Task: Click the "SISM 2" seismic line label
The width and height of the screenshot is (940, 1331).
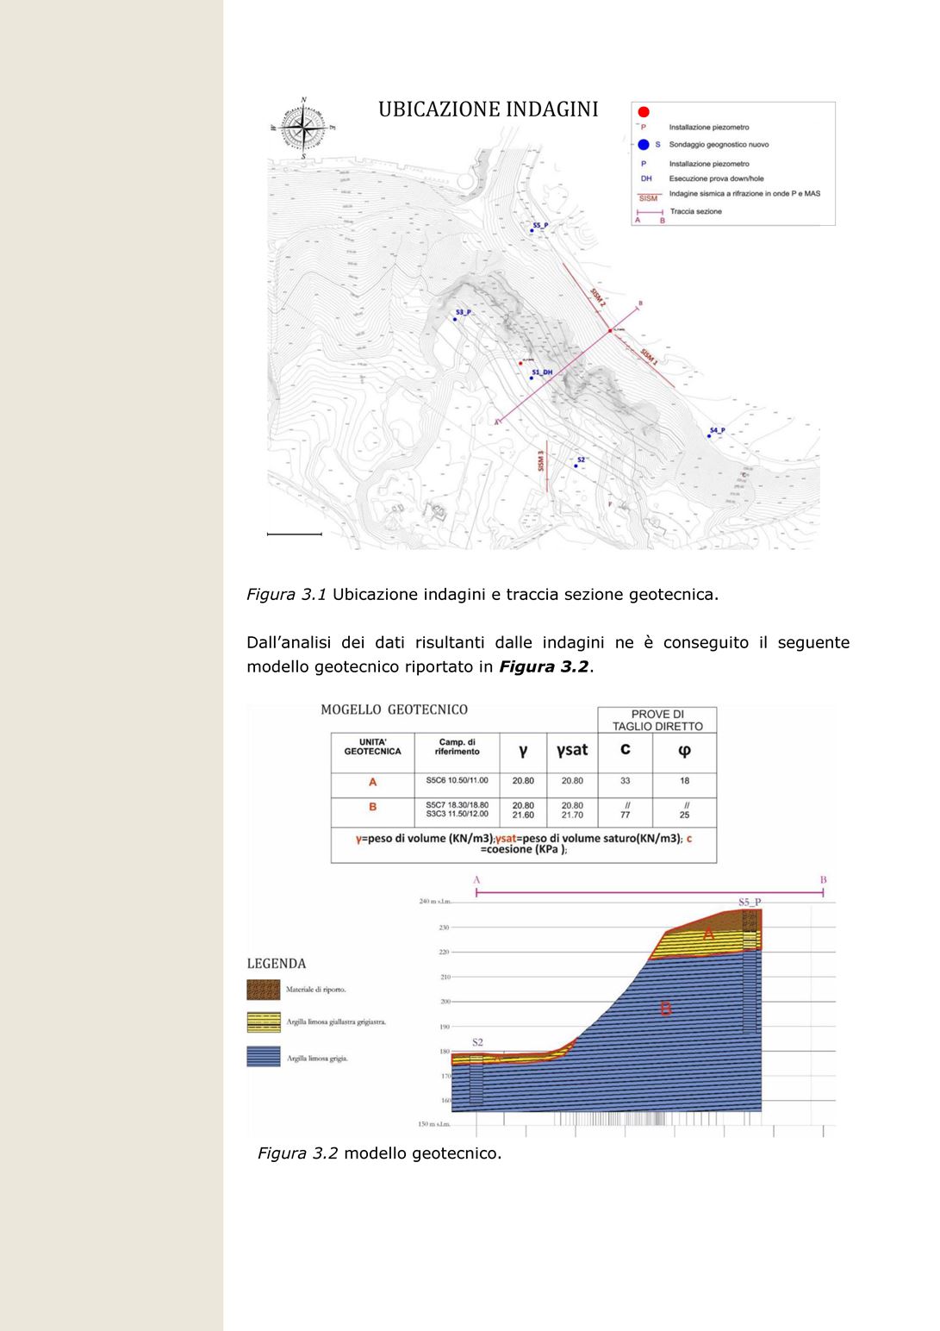Action: pyautogui.click(x=598, y=297)
